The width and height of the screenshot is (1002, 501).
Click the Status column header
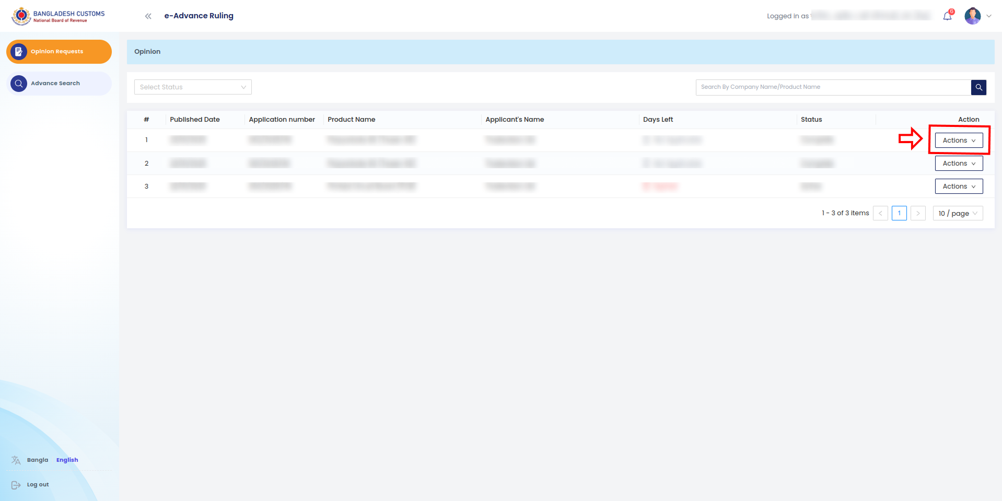click(811, 120)
